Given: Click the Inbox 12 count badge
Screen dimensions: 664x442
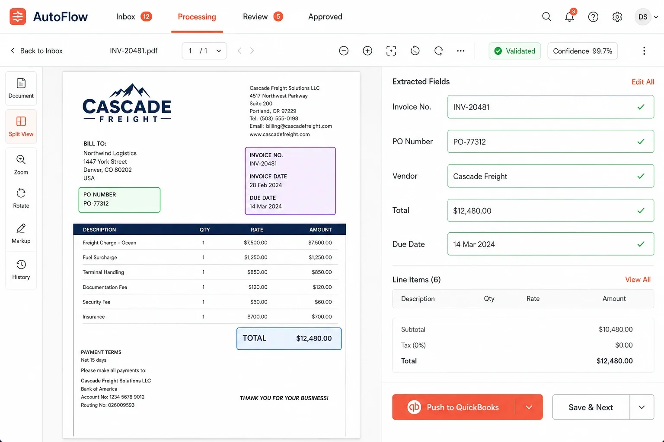Looking at the screenshot, I should click(146, 17).
